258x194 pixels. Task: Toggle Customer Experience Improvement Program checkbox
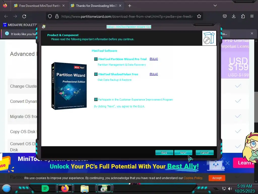coord(96,100)
